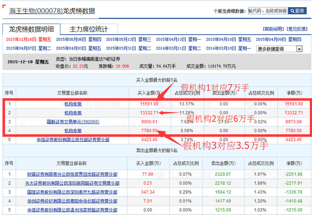Open the 意见反馈 link

click(x=297, y=29)
